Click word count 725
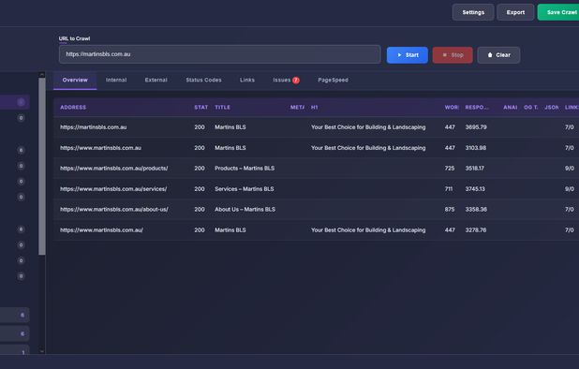The height and width of the screenshot is (369, 579). click(x=450, y=169)
